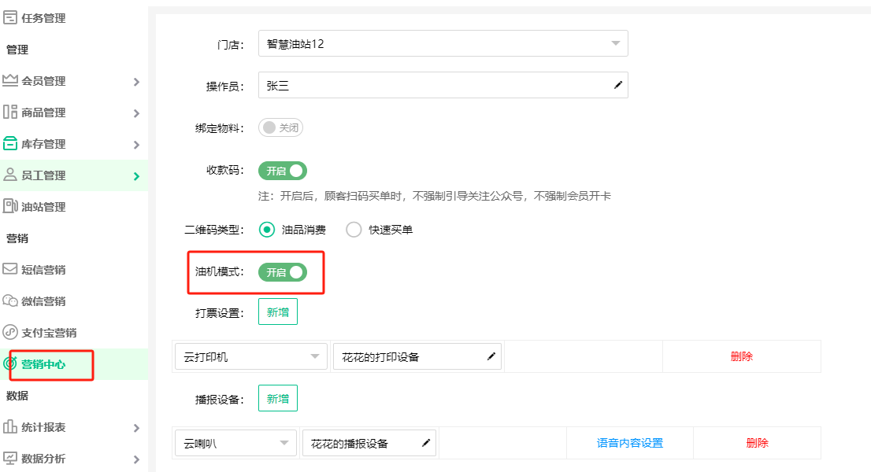Open the 语音内容设置 link

click(x=630, y=443)
